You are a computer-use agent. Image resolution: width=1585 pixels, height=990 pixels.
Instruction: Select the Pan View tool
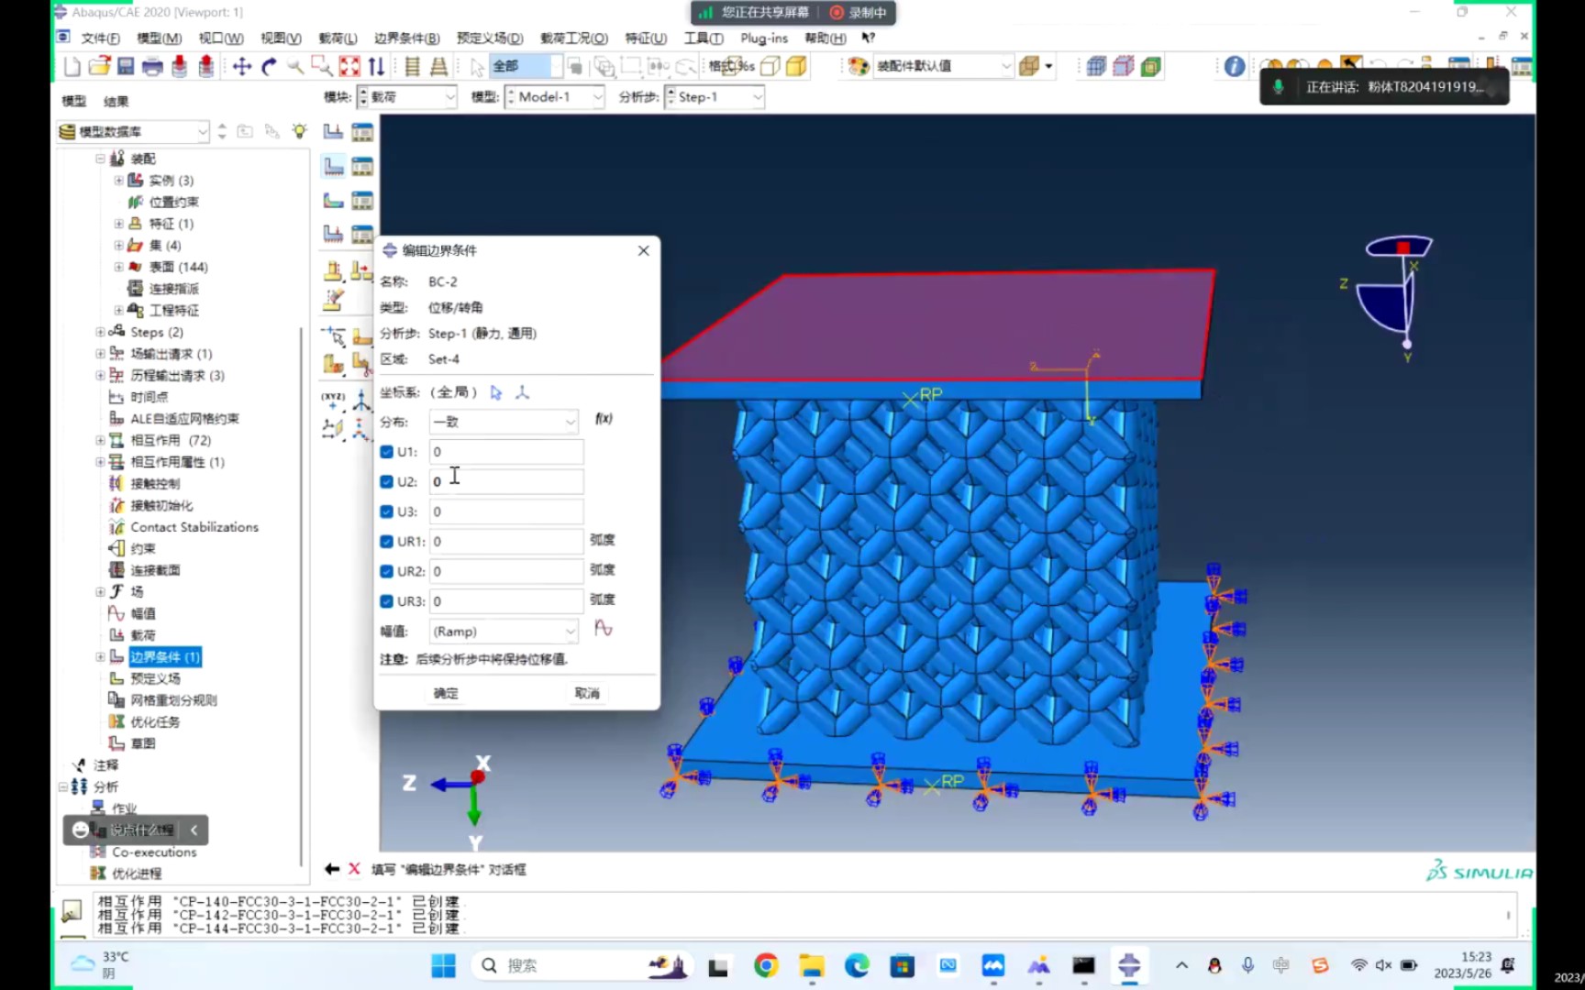point(242,66)
